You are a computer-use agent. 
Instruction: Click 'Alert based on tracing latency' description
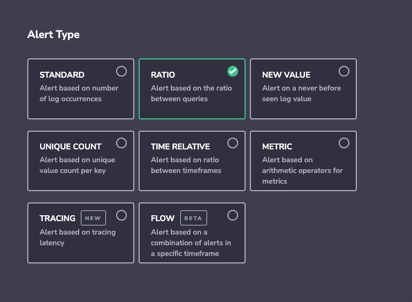(x=78, y=237)
